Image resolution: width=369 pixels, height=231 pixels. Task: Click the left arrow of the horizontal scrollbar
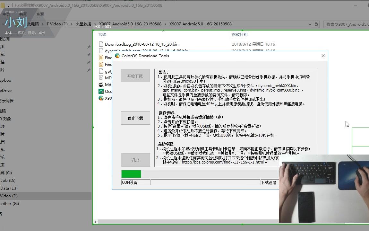point(95,222)
